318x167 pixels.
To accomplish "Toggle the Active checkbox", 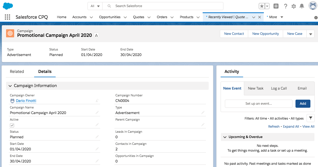I will point(12,125).
